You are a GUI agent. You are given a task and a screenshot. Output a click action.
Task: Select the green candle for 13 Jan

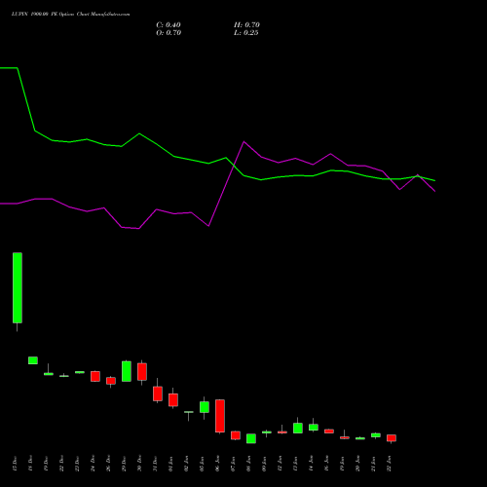[298, 428]
